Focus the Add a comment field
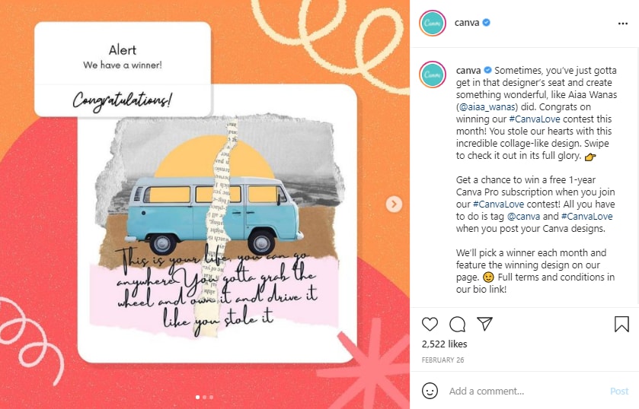The height and width of the screenshot is (409, 639). [x=527, y=391]
